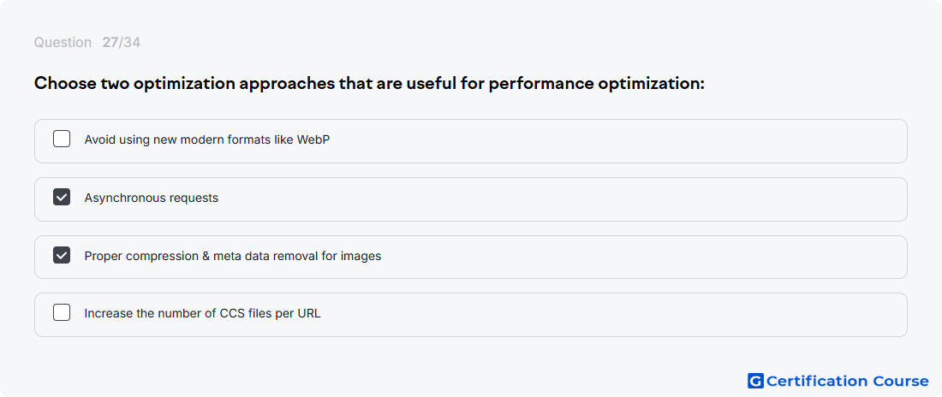Click the 'Asynchronous requests' answer label
This screenshot has width=942, height=397.
pos(152,198)
